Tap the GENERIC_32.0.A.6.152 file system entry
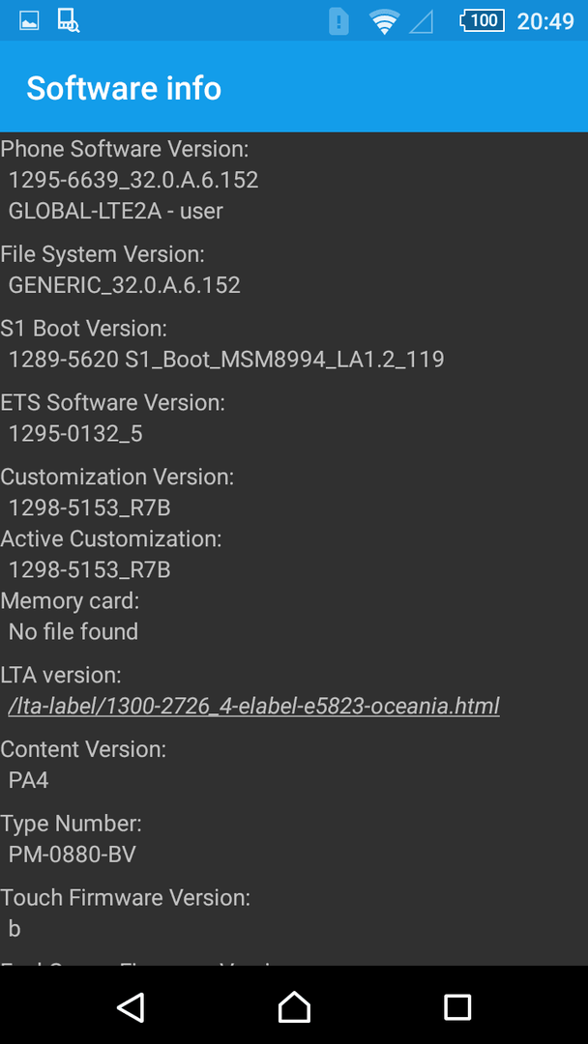 point(125,285)
